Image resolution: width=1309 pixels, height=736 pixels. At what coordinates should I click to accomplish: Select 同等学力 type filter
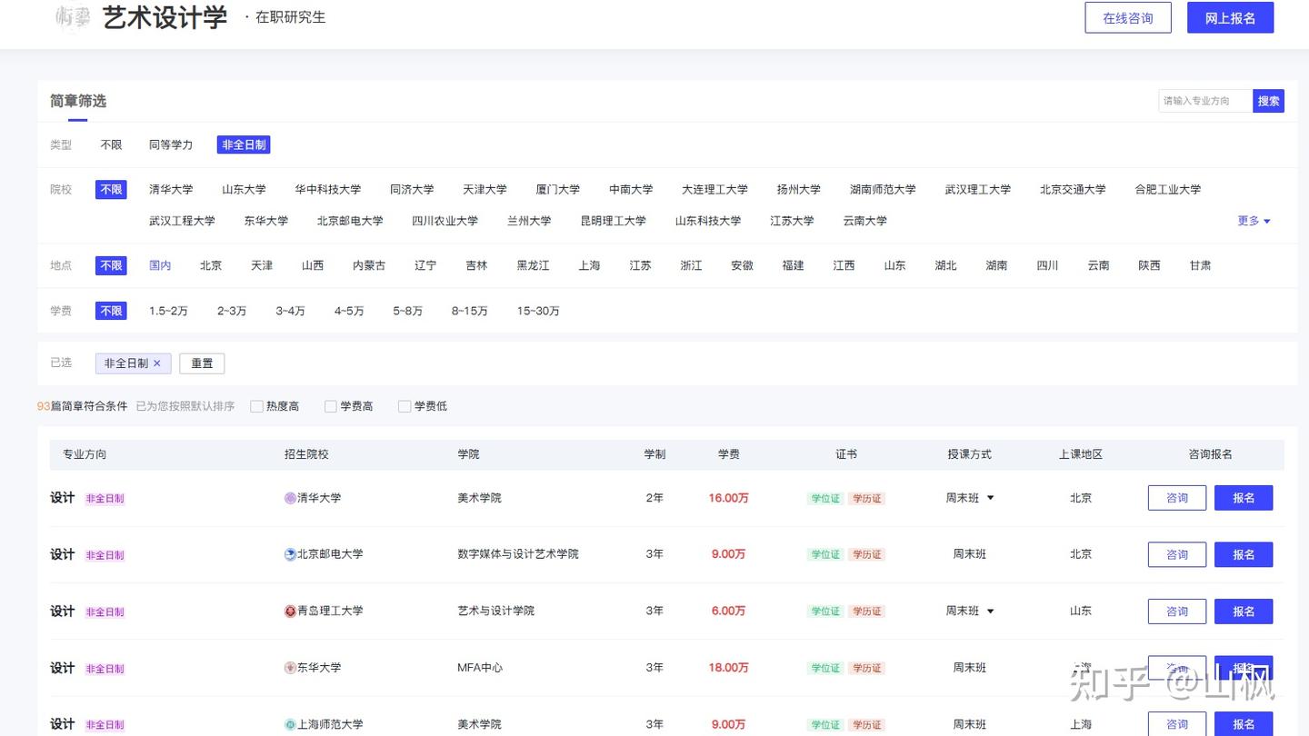[x=171, y=144]
